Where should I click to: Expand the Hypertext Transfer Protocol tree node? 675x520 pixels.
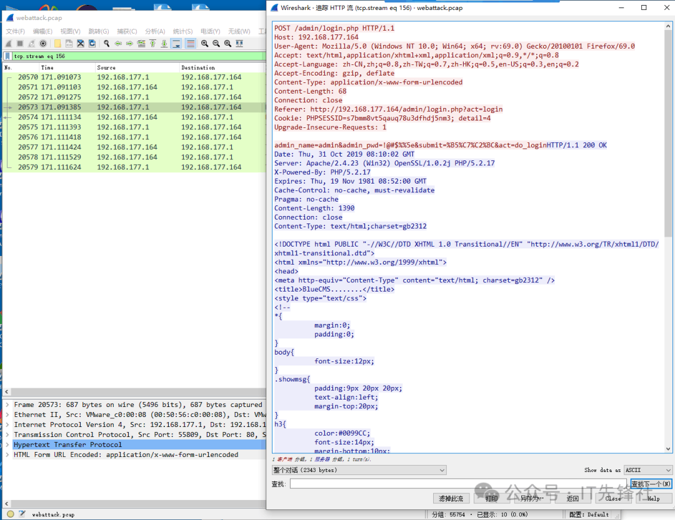tap(7, 445)
